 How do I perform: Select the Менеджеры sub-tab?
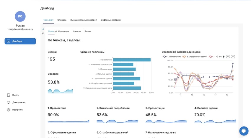(63, 31)
